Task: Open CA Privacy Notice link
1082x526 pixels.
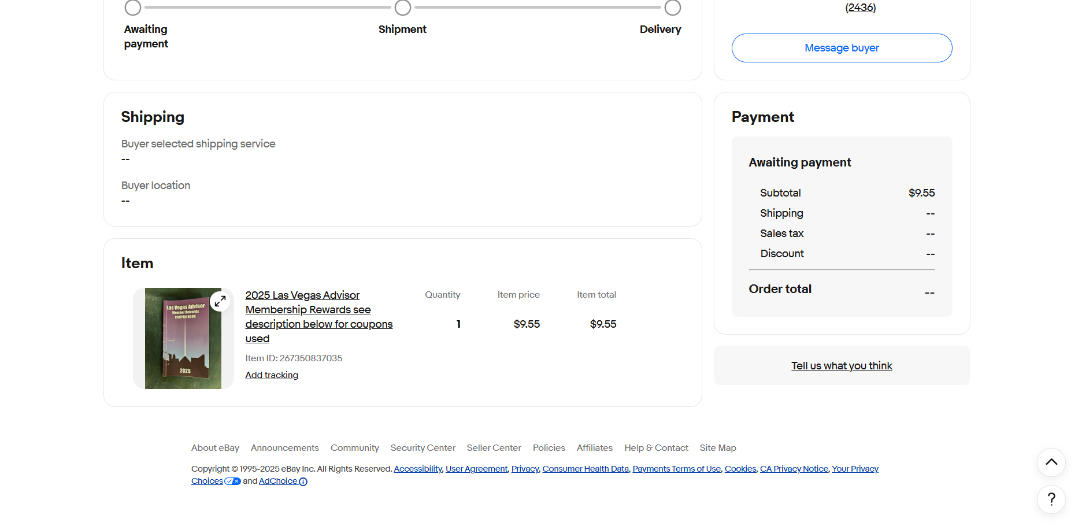Action: point(794,469)
